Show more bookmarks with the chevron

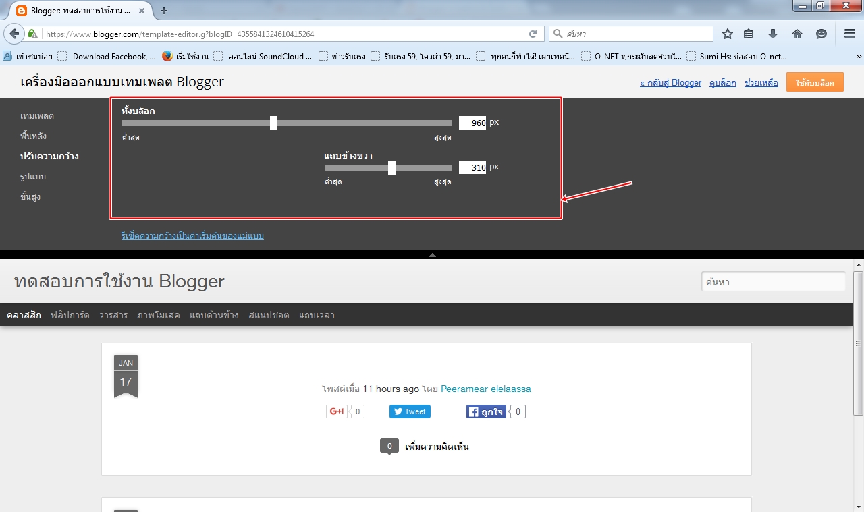point(859,57)
